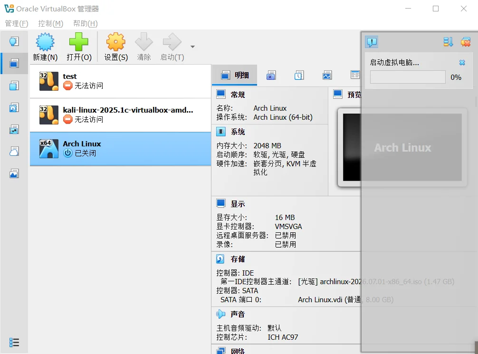Click the test VM inaccessible status icon
Screen dimensions: 478x354
[67, 86]
